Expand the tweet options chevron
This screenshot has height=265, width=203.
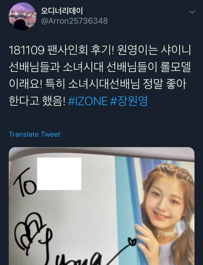point(192,12)
